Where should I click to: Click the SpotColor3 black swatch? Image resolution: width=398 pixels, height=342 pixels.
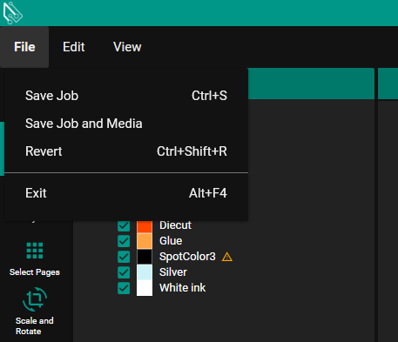coord(145,257)
